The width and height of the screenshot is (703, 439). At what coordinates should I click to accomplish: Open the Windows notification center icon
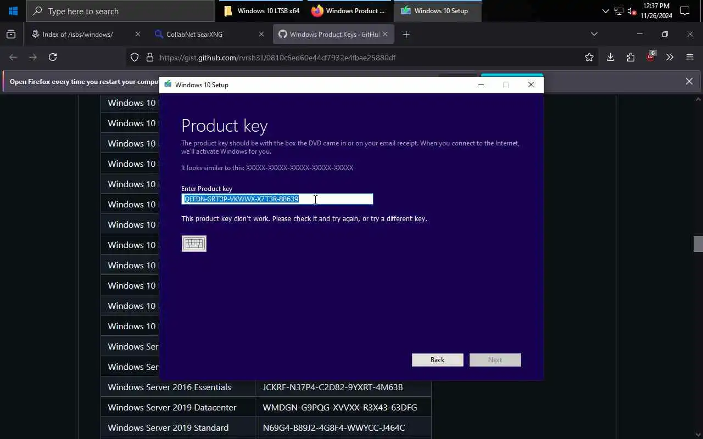coord(685,11)
